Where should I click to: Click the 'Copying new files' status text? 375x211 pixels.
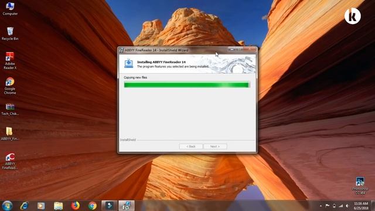coord(135,77)
